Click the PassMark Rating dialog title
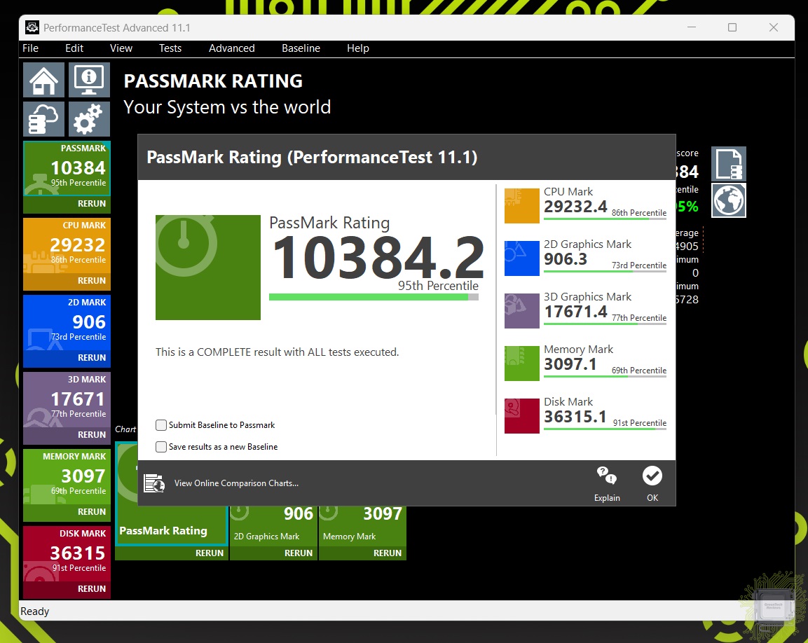 click(313, 157)
